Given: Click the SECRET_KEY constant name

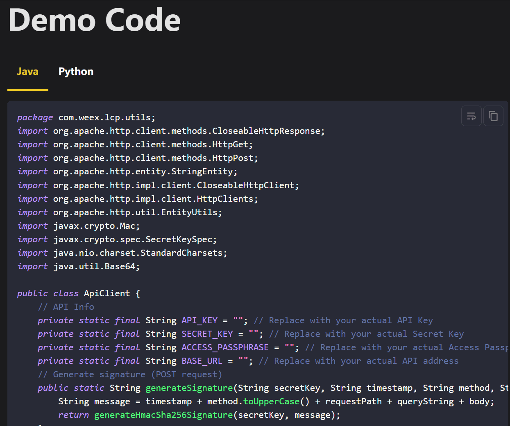Looking at the screenshot, I should click(207, 334).
